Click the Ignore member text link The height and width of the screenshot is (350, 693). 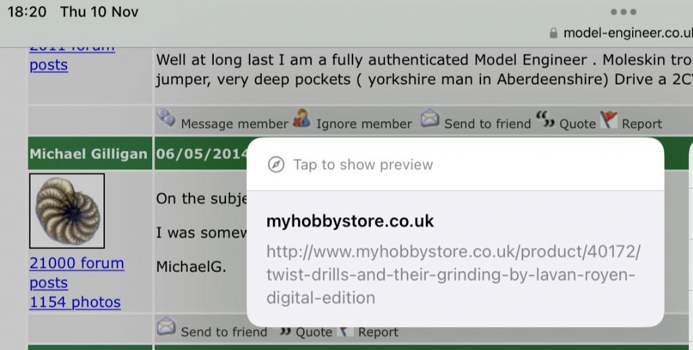364,124
